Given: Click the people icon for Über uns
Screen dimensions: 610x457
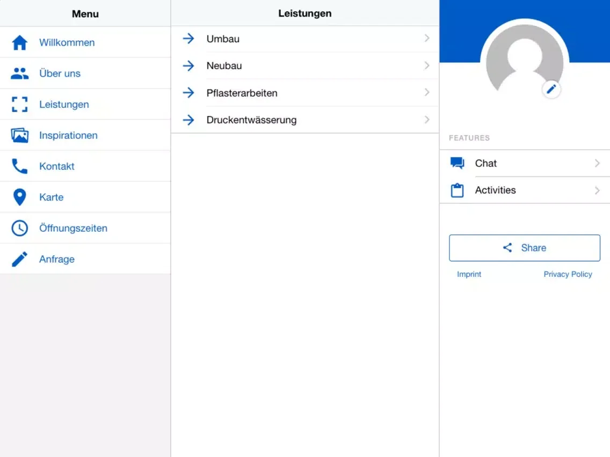Looking at the screenshot, I should click(x=20, y=73).
